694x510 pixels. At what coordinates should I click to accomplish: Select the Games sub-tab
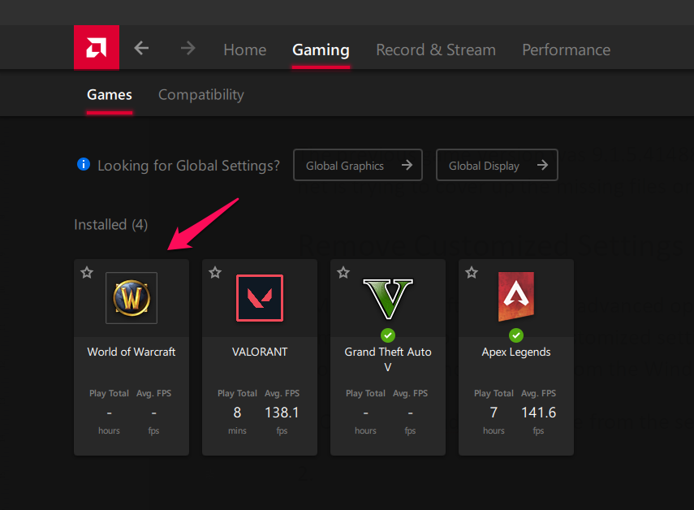(110, 95)
